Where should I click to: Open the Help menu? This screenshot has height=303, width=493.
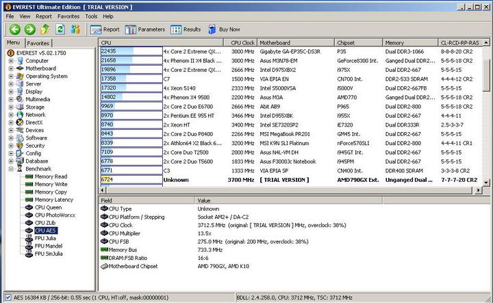pos(108,16)
